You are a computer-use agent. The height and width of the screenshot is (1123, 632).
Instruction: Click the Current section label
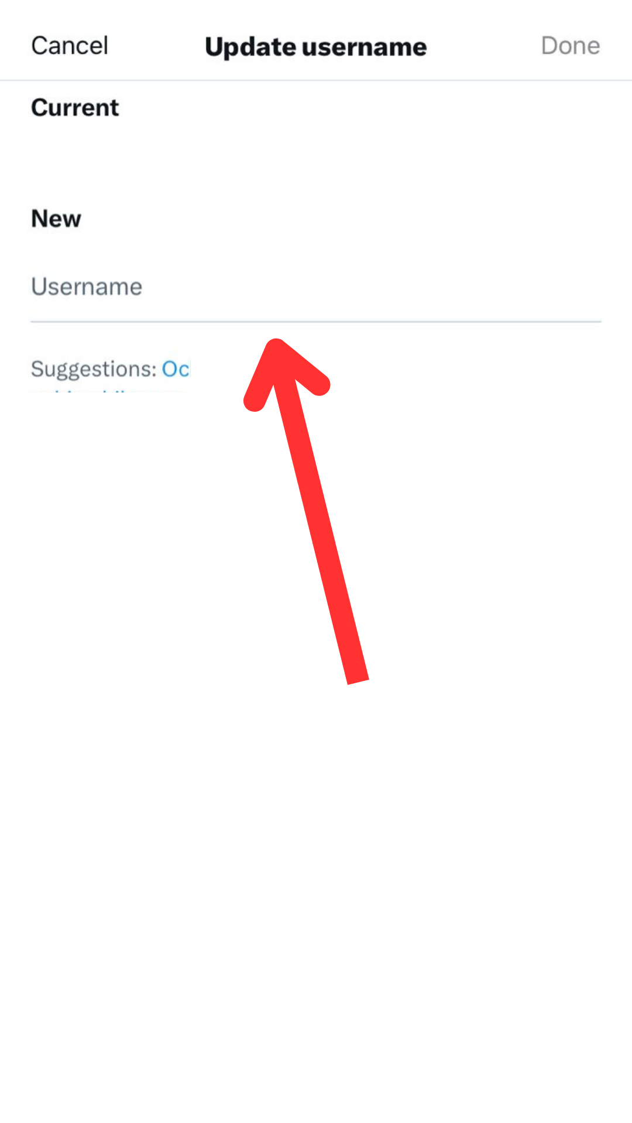click(75, 108)
